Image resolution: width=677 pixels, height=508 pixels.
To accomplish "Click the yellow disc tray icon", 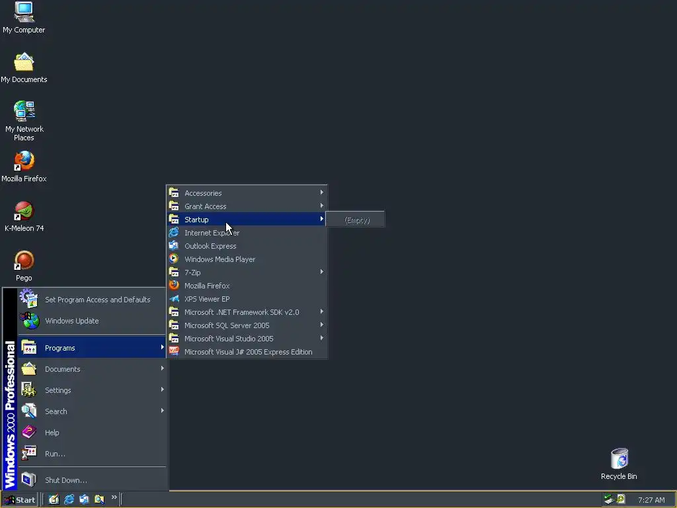I will (x=621, y=499).
